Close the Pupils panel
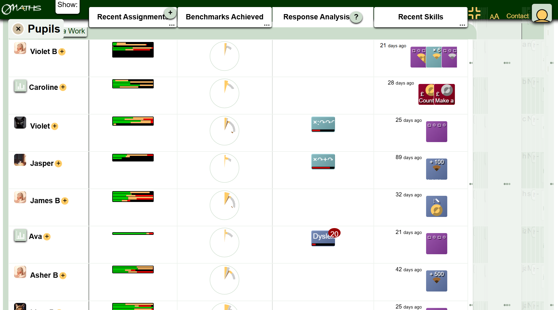 click(18, 29)
